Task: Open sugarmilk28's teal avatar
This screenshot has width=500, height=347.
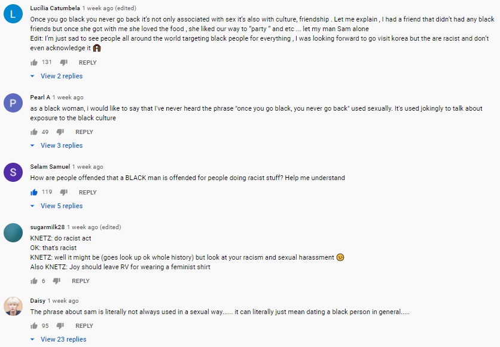Action: (13, 233)
